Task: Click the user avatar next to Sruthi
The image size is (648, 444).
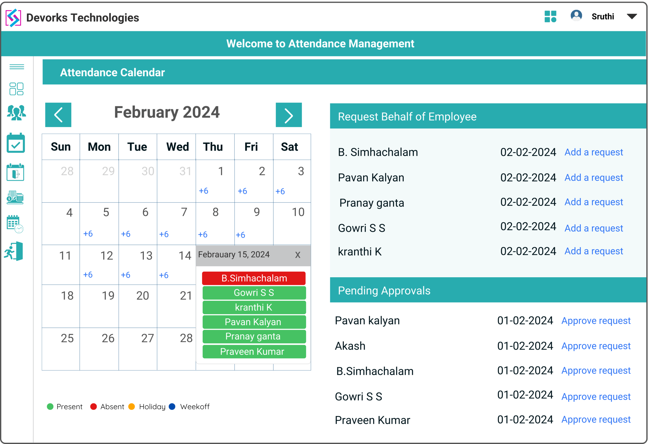Action: point(576,16)
